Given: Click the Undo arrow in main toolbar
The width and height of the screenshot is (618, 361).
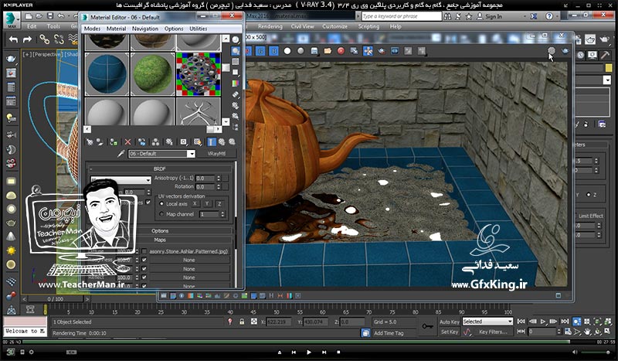Looking at the screenshot, I should (13, 39).
